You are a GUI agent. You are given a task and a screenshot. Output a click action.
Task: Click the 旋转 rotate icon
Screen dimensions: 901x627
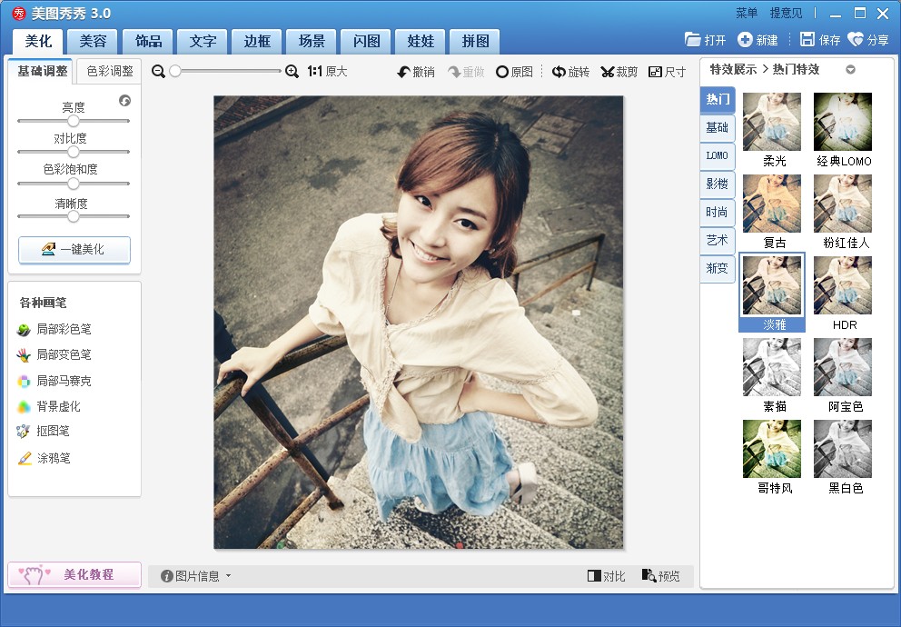pyautogui.click(x=559, y=72)
